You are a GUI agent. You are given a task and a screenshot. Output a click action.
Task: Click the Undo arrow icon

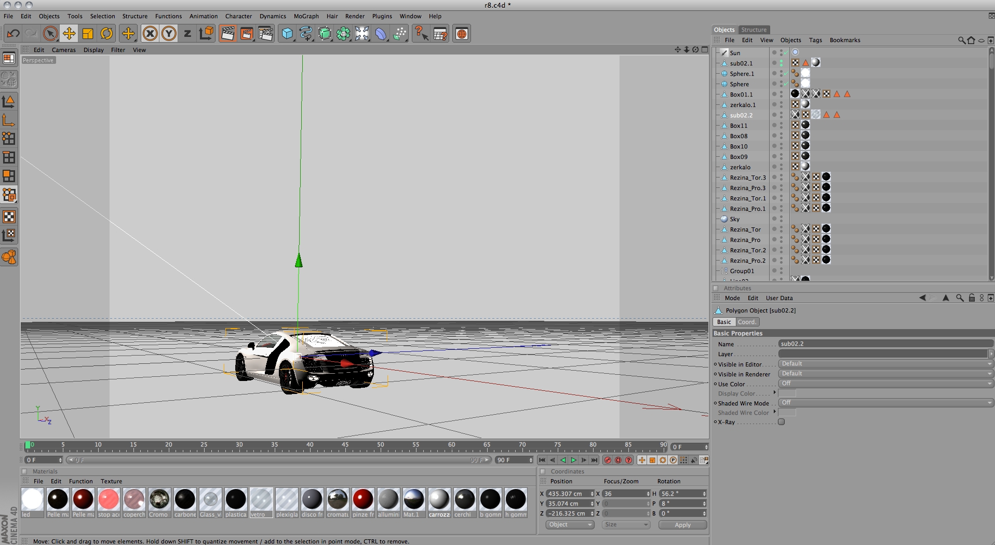coord(14,34)
